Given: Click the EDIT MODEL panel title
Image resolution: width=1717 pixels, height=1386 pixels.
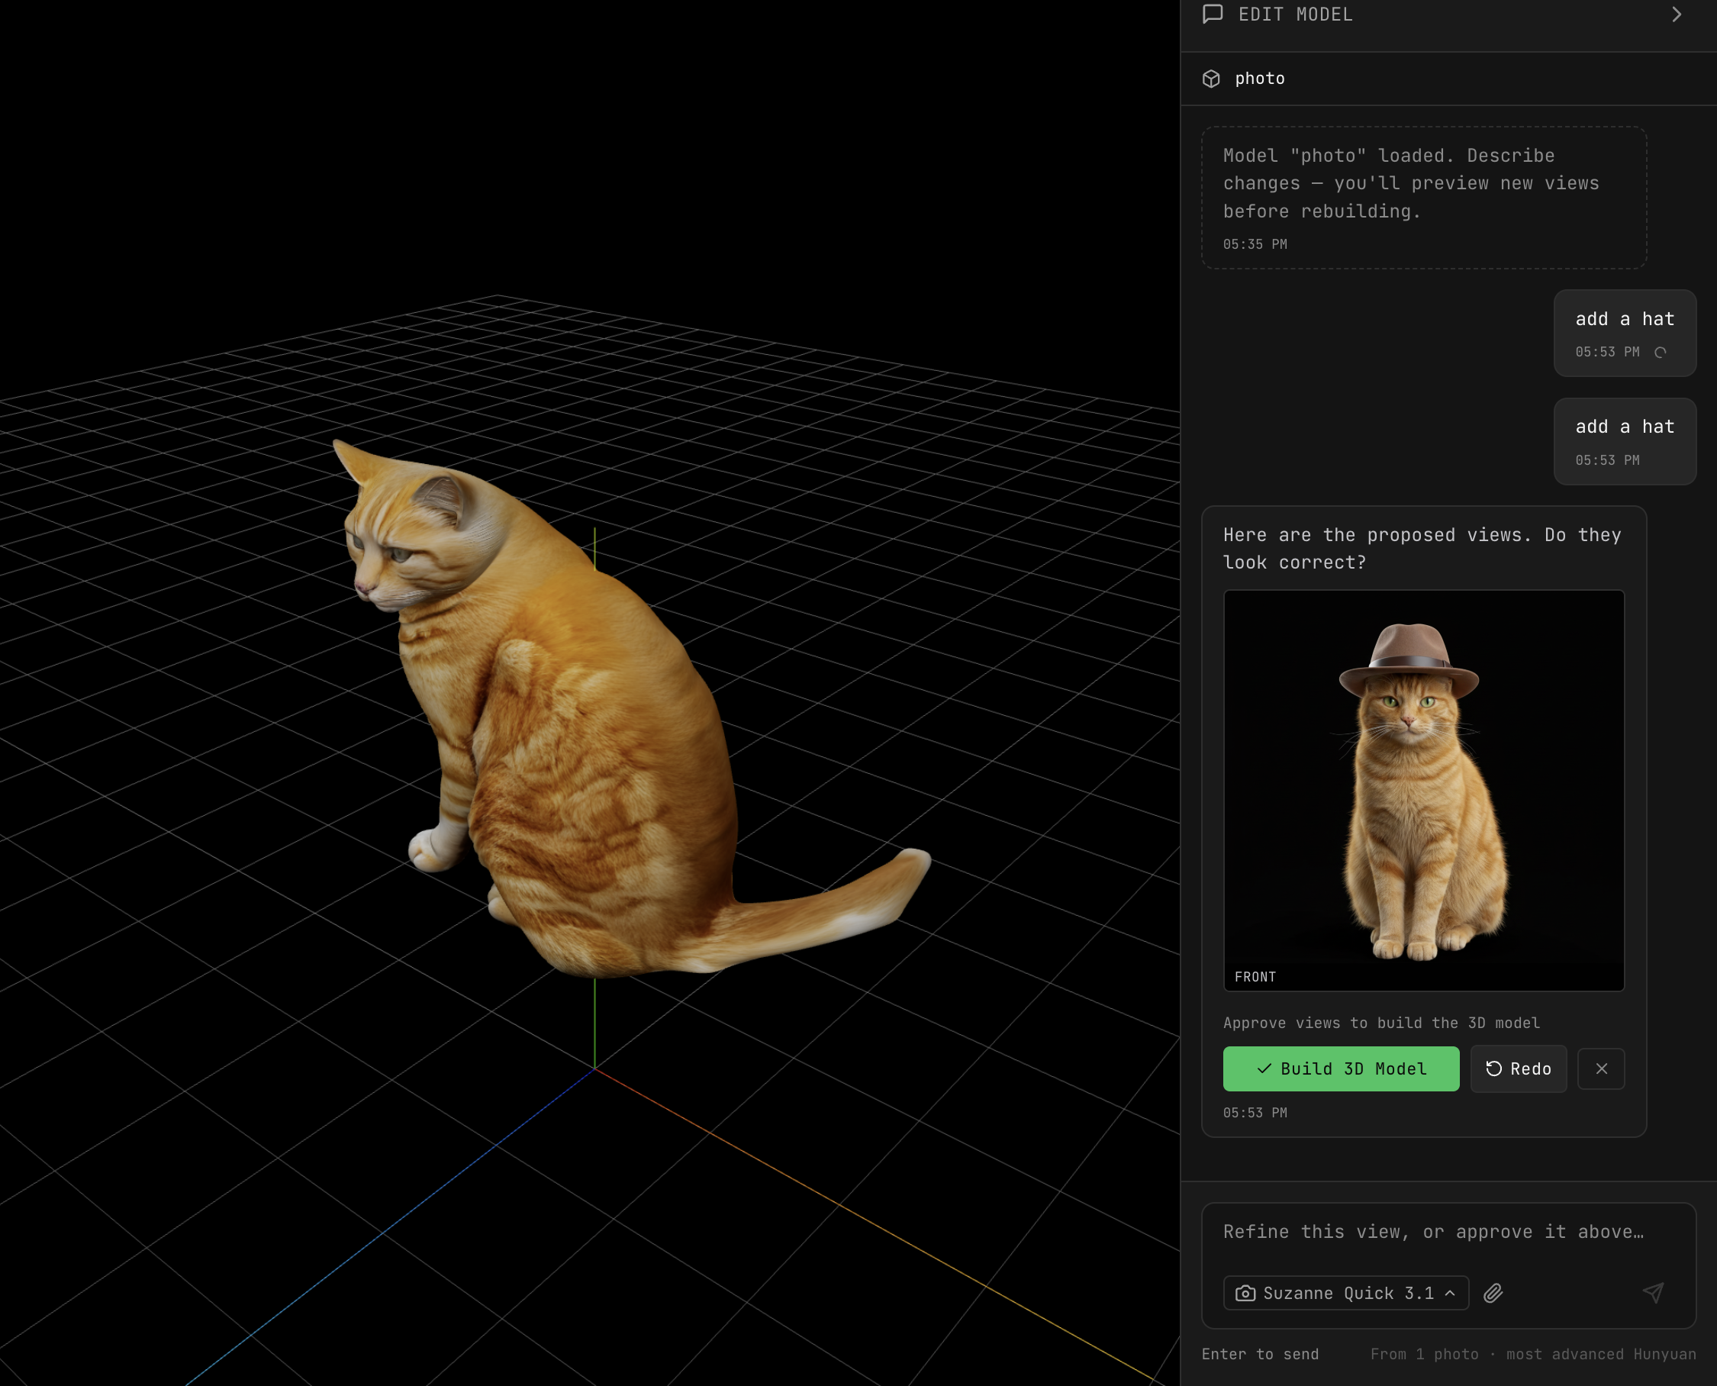Looking at the screenshot, I should pyautogui.click(x=1295, y=14).
